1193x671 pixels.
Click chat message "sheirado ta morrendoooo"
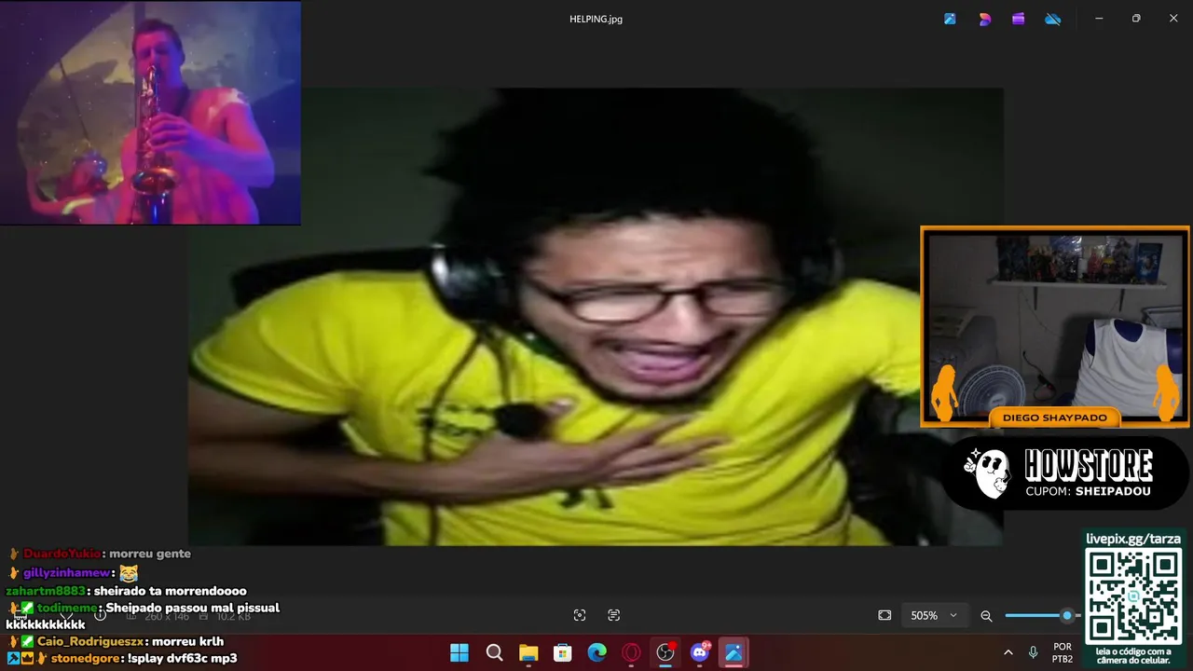pyautogui.click(x=169, y=591)
